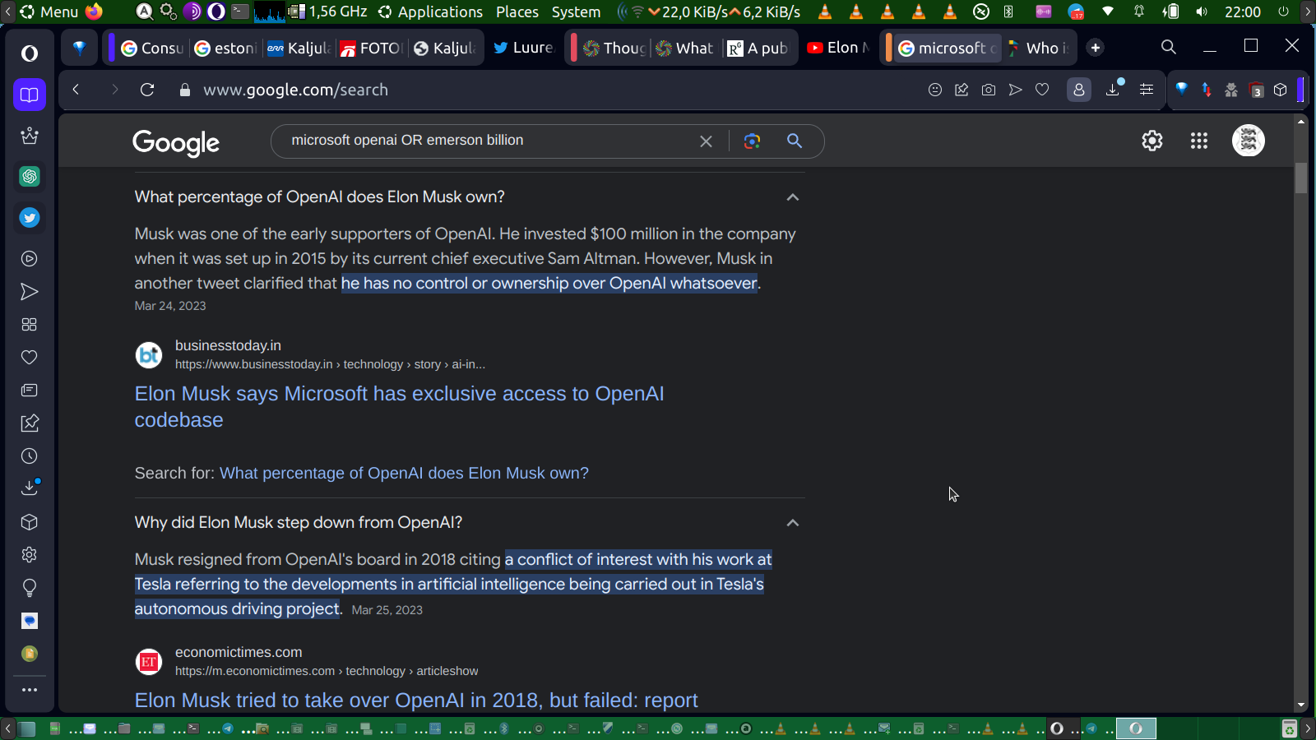Search tabs with the magnifier icon
The width and height of the screenshot is (1316, 740).
coord(1169,47)
